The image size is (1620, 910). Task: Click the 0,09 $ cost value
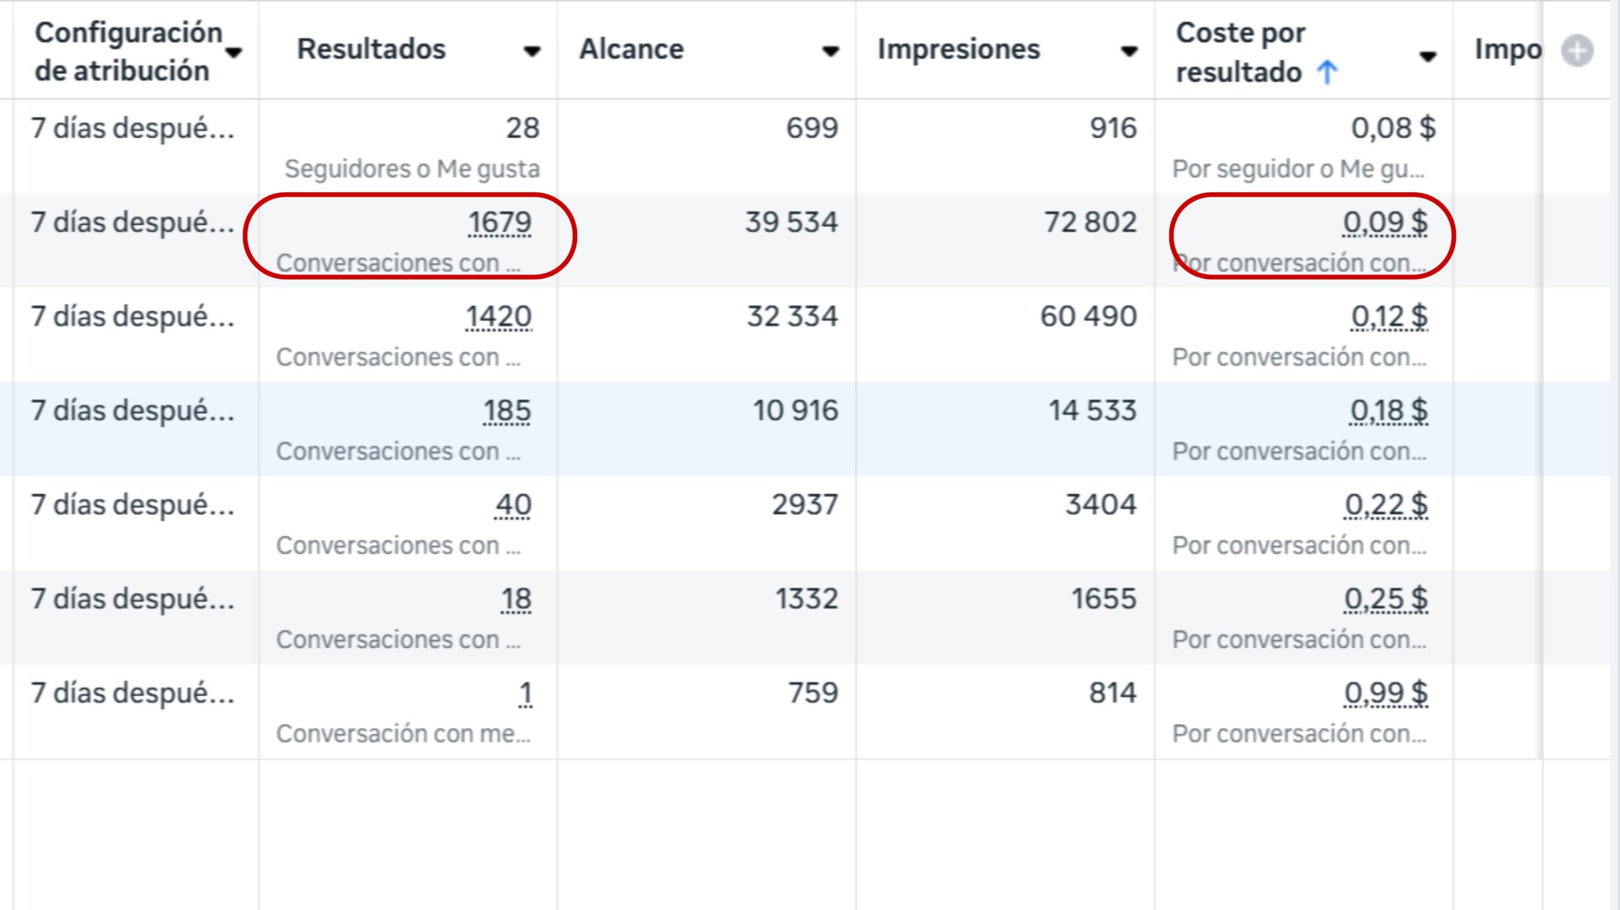point(1385,223)
